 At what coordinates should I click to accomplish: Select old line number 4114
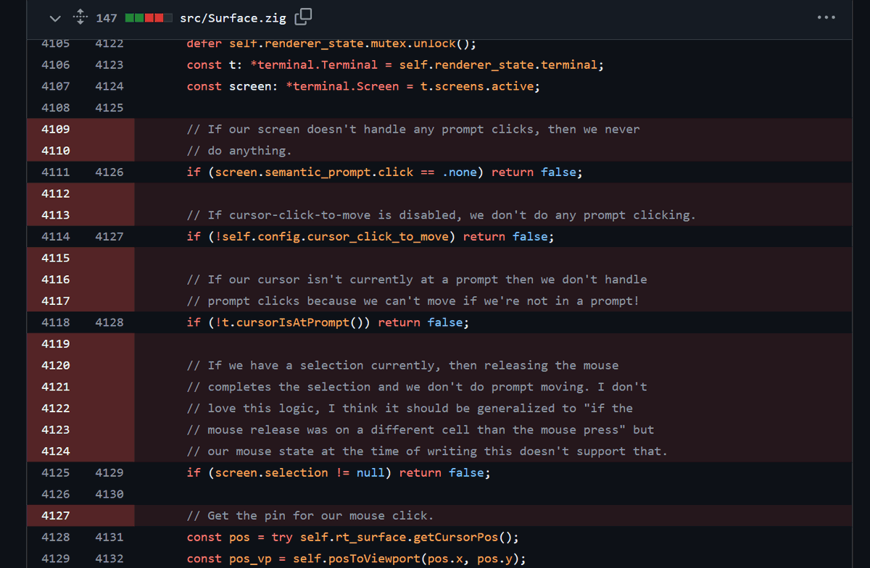[56, 237]
